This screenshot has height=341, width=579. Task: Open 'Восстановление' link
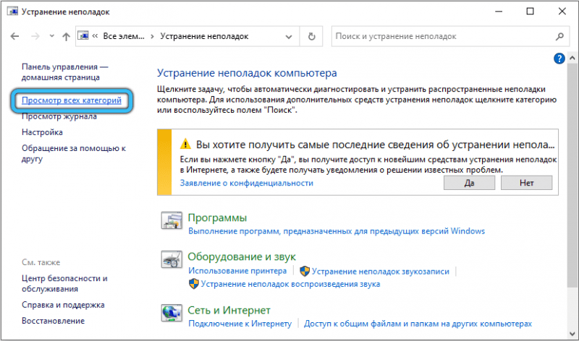[x=53, y=321]
